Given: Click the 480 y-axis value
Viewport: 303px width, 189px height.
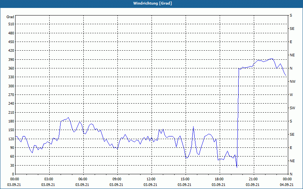Looking at the screenshot, I should 11,33.
